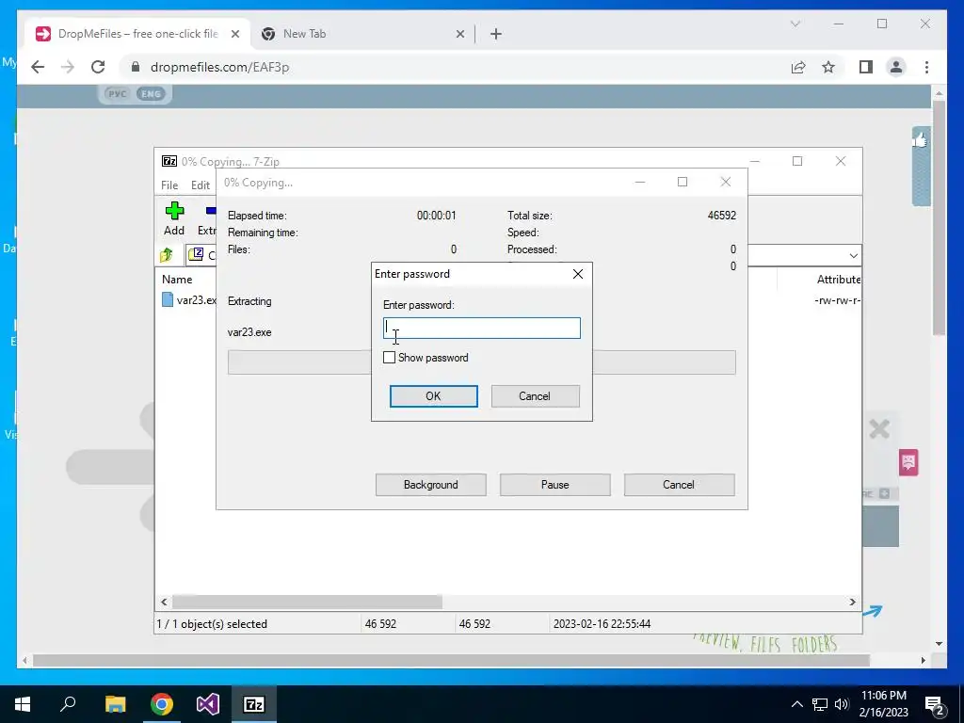Cancel the Enter password dialog
Screen dimensions: 964x723
point(535,396)
